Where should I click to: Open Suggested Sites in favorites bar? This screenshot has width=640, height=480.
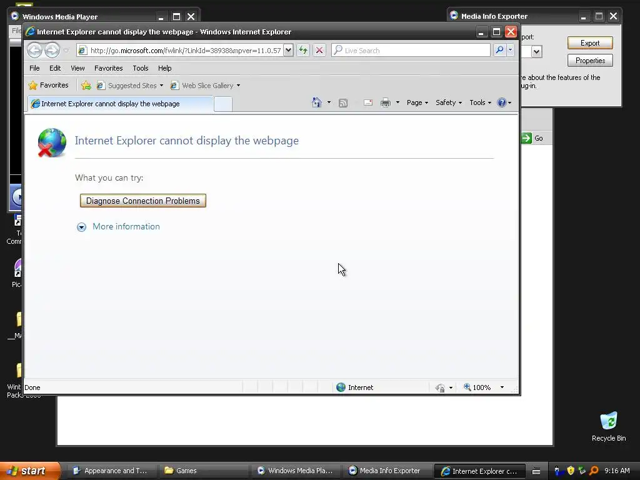[130, 85]
